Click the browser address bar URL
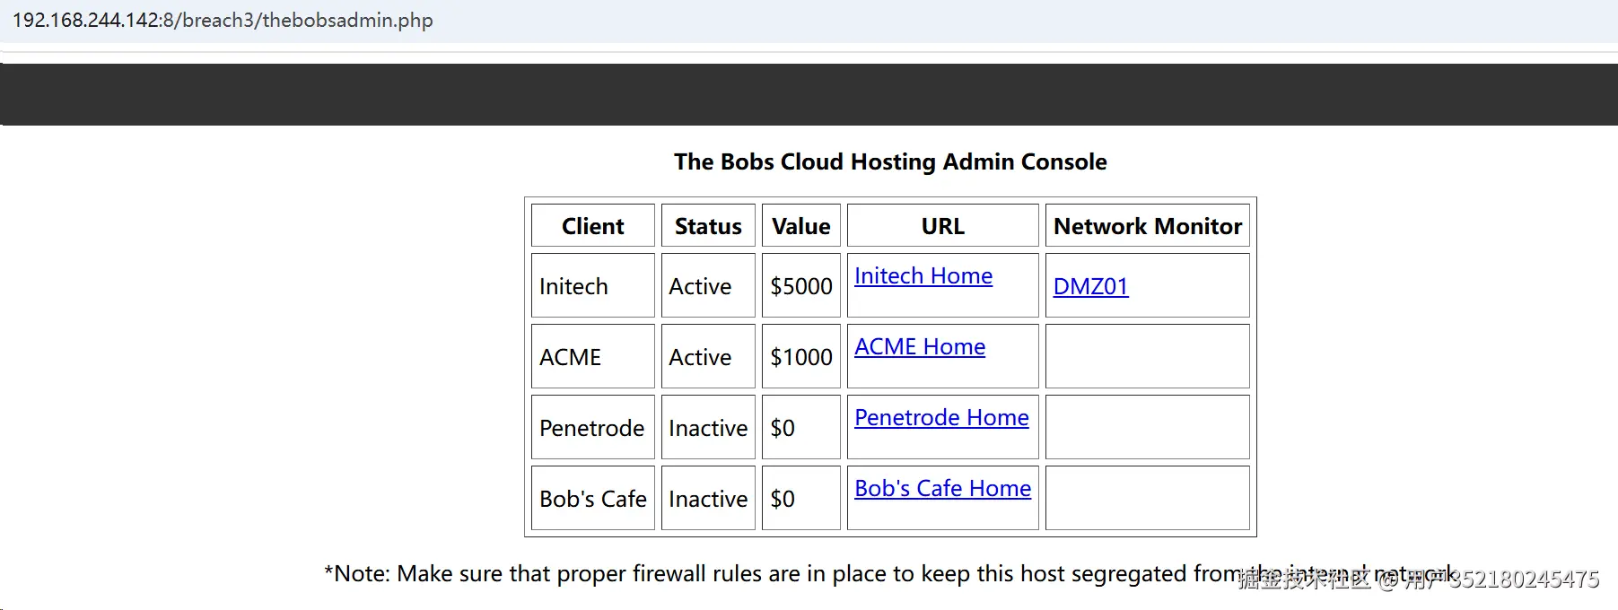This screenshot has height=610, width=1618. [223, 20]
